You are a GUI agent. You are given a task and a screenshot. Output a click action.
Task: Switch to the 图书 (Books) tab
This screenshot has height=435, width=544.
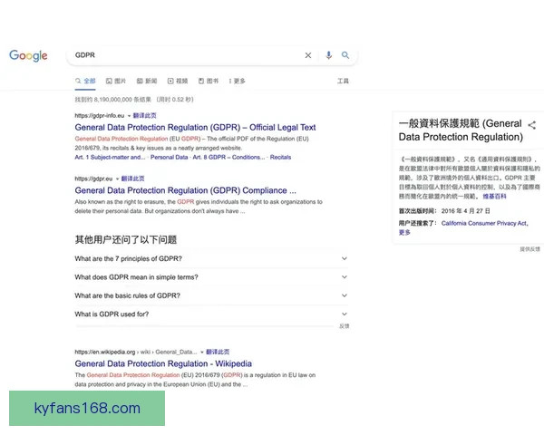point(209,81)
